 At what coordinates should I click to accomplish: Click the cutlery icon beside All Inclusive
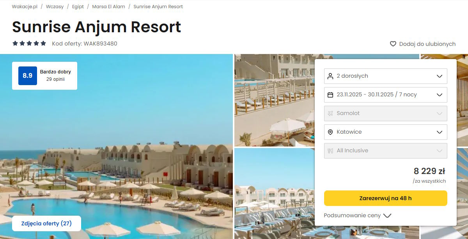coord(330,151)
